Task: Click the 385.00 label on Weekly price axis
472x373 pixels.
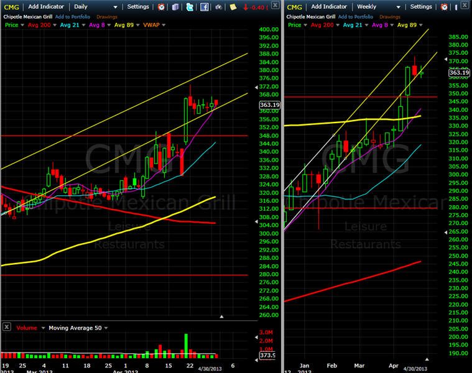Action: (458, 37)
